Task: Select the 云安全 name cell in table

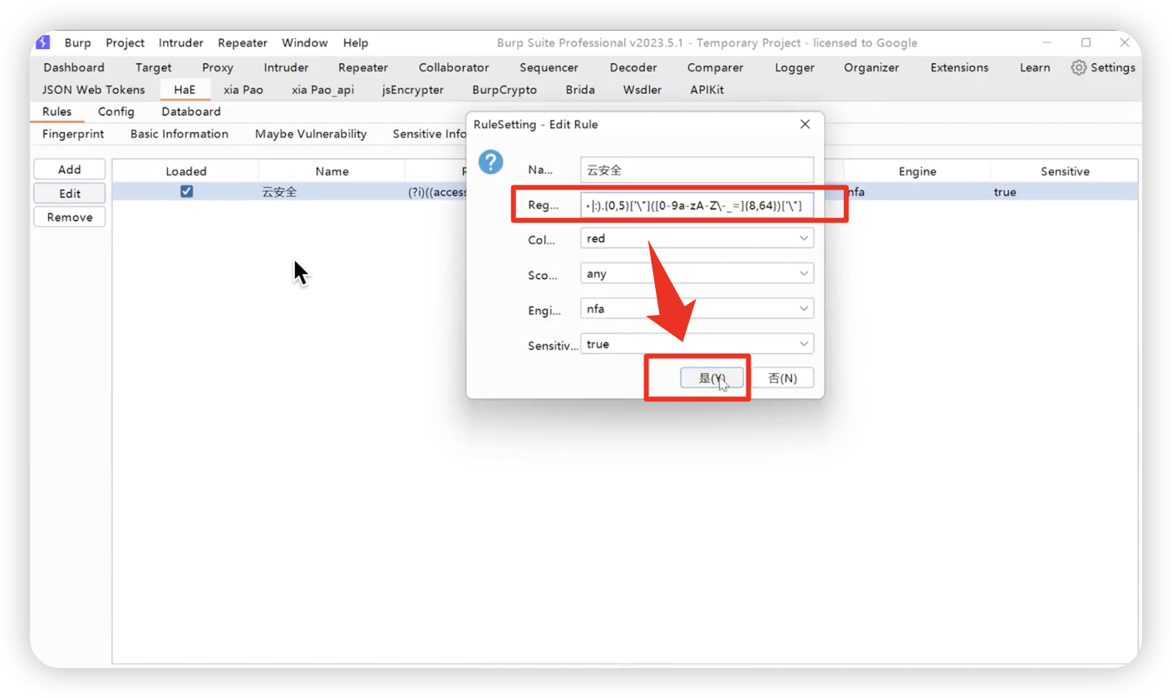Action: click(x=332, y=192)
